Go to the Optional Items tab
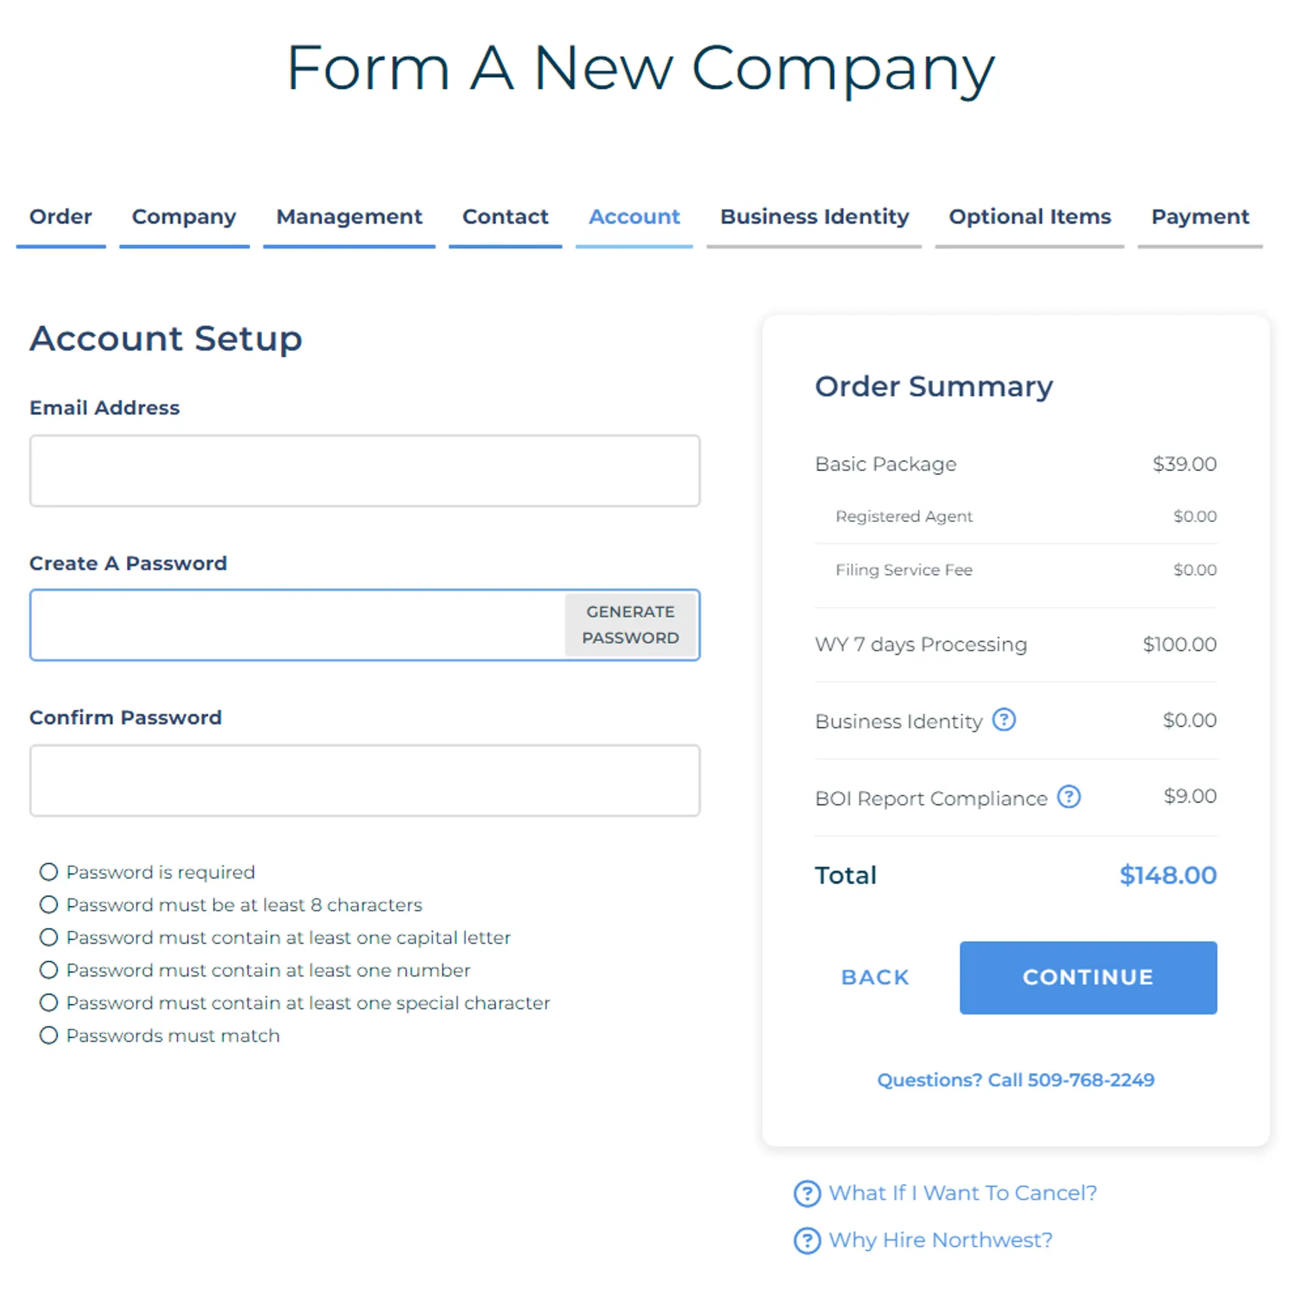The image size is (1306, 1298). click(1029, 217)
